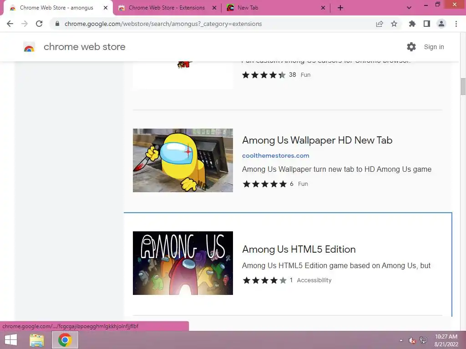
Task: Click the forward navigation arrow
Action: point(25,24)
